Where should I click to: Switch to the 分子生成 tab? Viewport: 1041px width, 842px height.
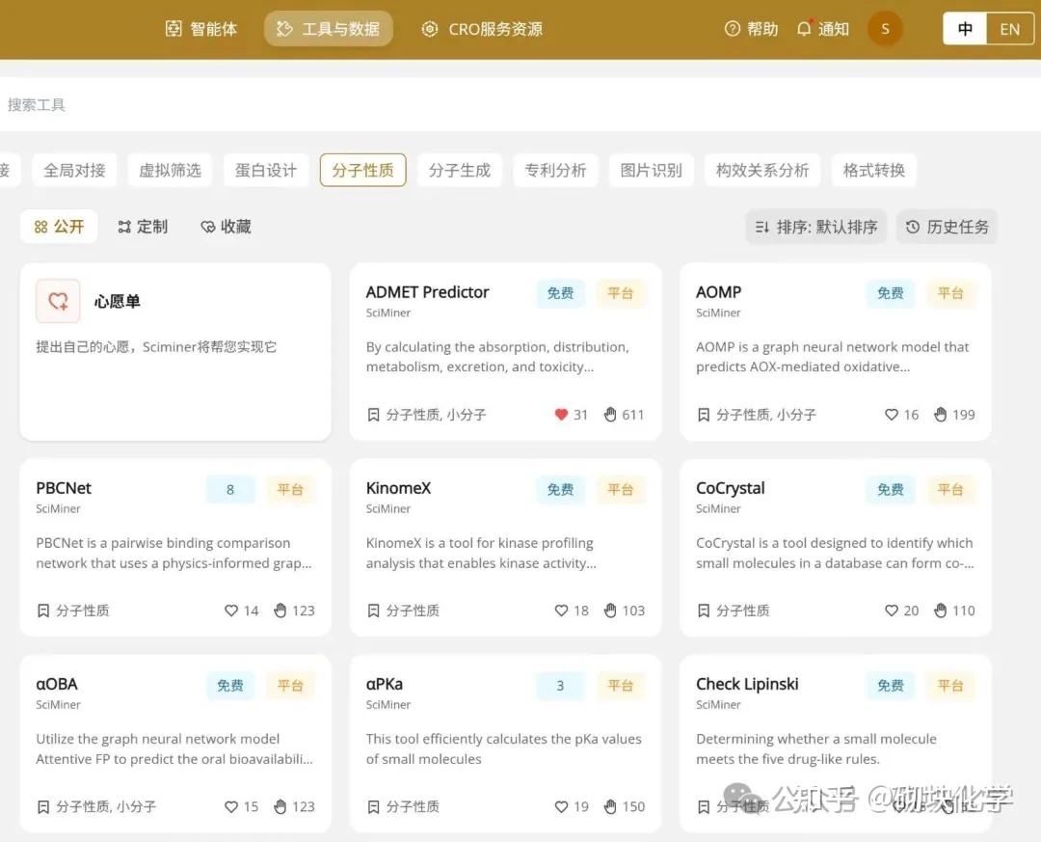(x=460, y=170)
